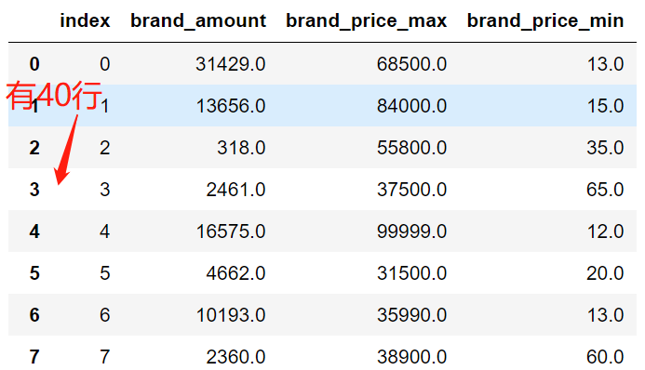Click brand_price_max value 99999.0

(411, 231)
